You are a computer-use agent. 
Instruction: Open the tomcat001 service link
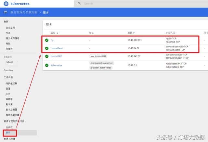click(56, 56)
